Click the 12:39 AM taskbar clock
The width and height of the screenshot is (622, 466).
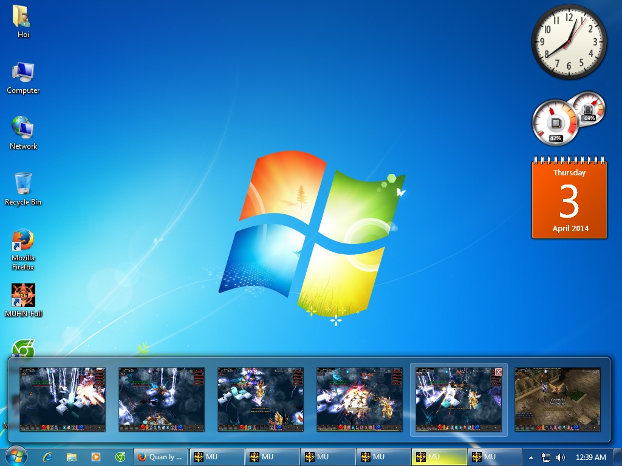click(x=590, y=458)
